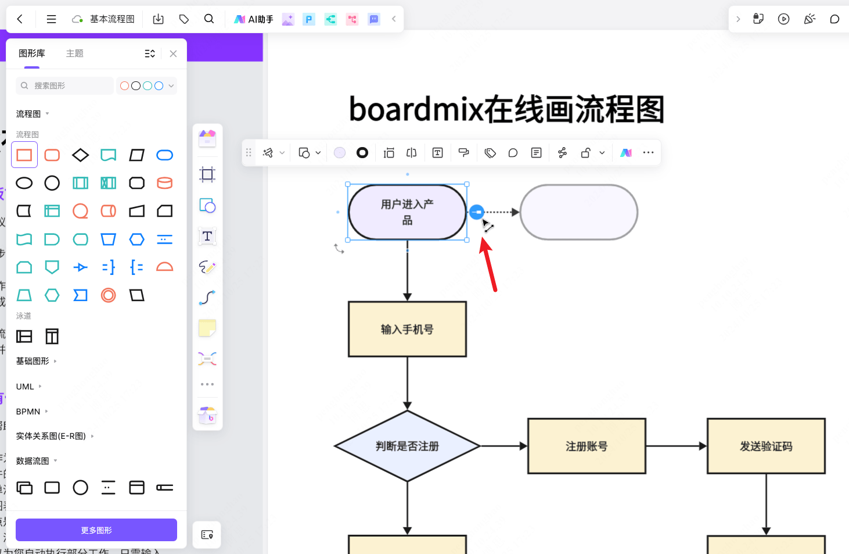The height and width of the screenshot is (554, 849).
Task: Click the pink flowchart AI icon
Action: (x=352, y=19)
